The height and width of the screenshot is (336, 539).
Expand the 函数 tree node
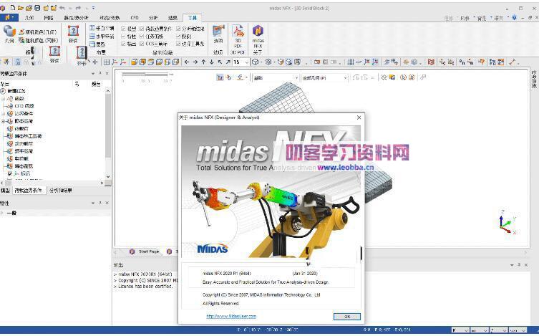pos(4,99)
